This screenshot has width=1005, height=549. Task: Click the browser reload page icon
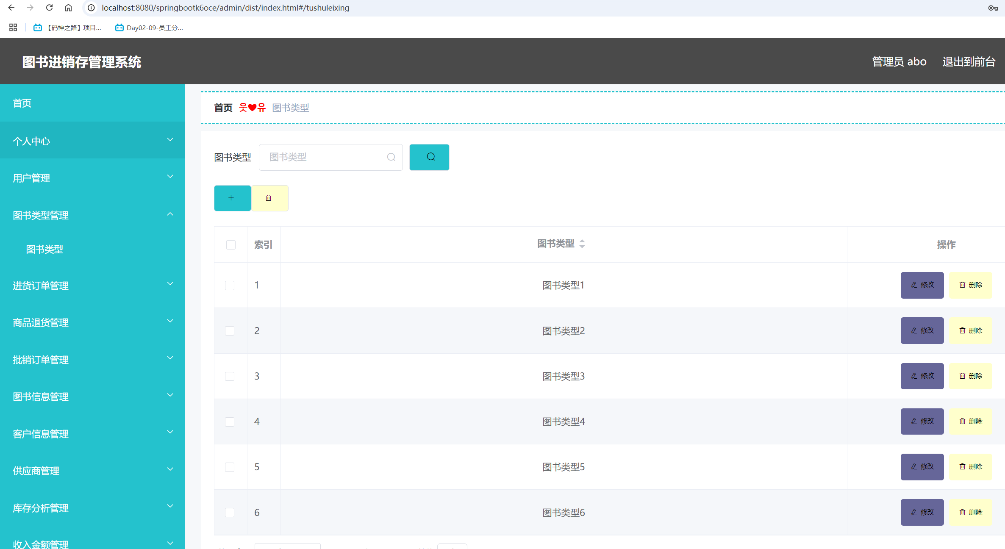(50, 8)
